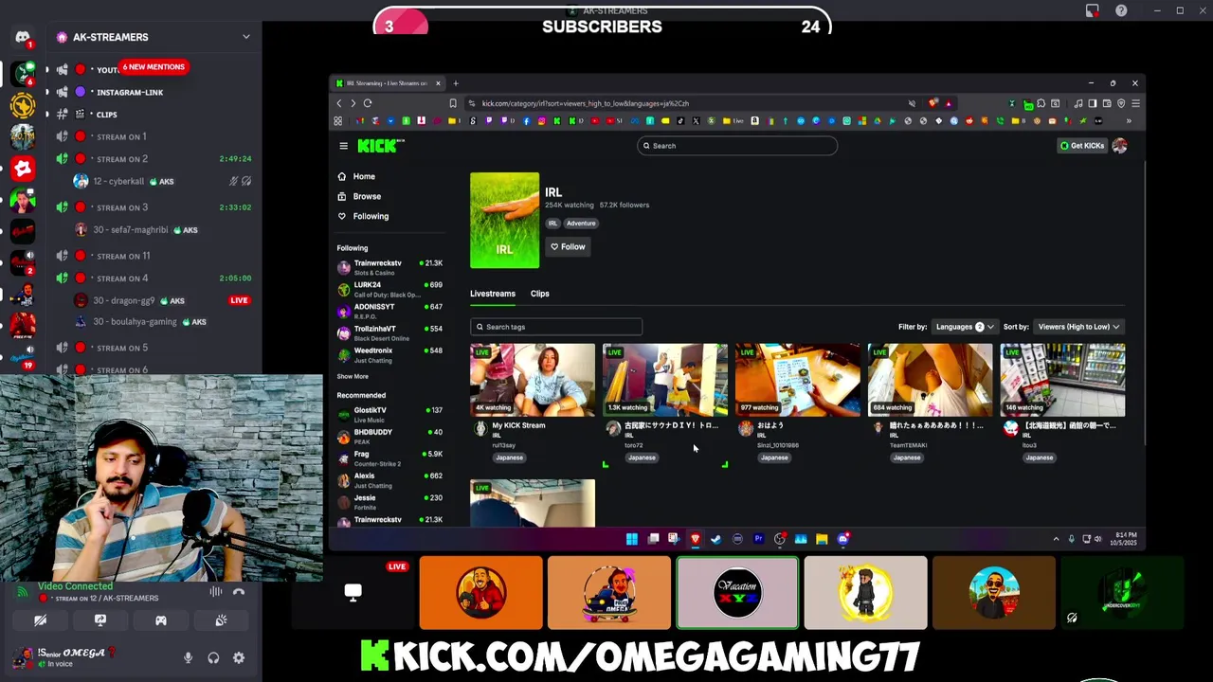This screenshot has width=1213, height=682.
Task: Open system tray hidden icons chevron
Action: point(1056,539)
